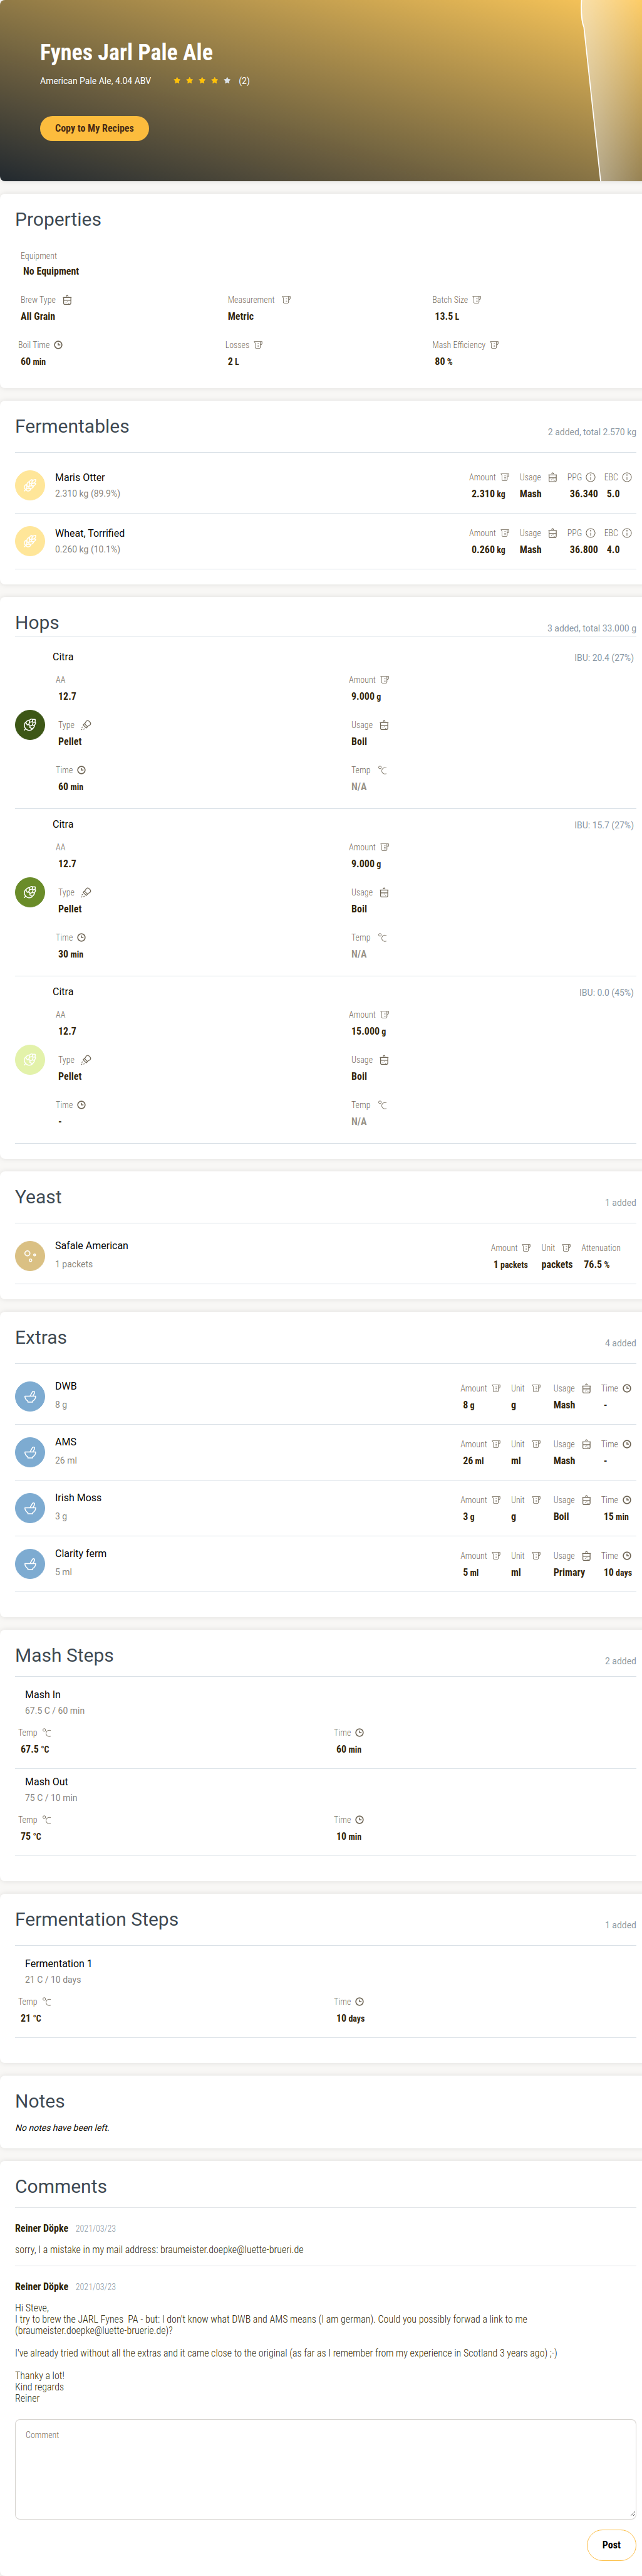Select the 30 min Citra hop icon
The image size is (642, 2576).
30,892
